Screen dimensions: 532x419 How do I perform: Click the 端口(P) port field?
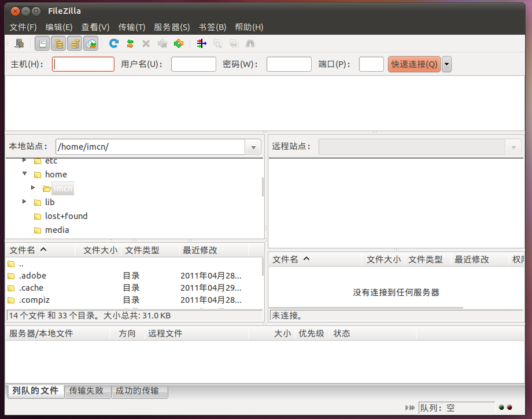[x=371, y=64]
